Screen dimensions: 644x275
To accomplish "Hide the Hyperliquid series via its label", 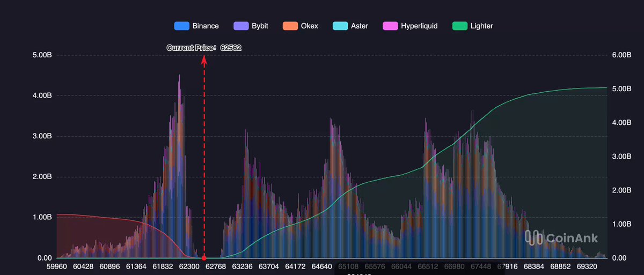I will [x=419, y=26].
